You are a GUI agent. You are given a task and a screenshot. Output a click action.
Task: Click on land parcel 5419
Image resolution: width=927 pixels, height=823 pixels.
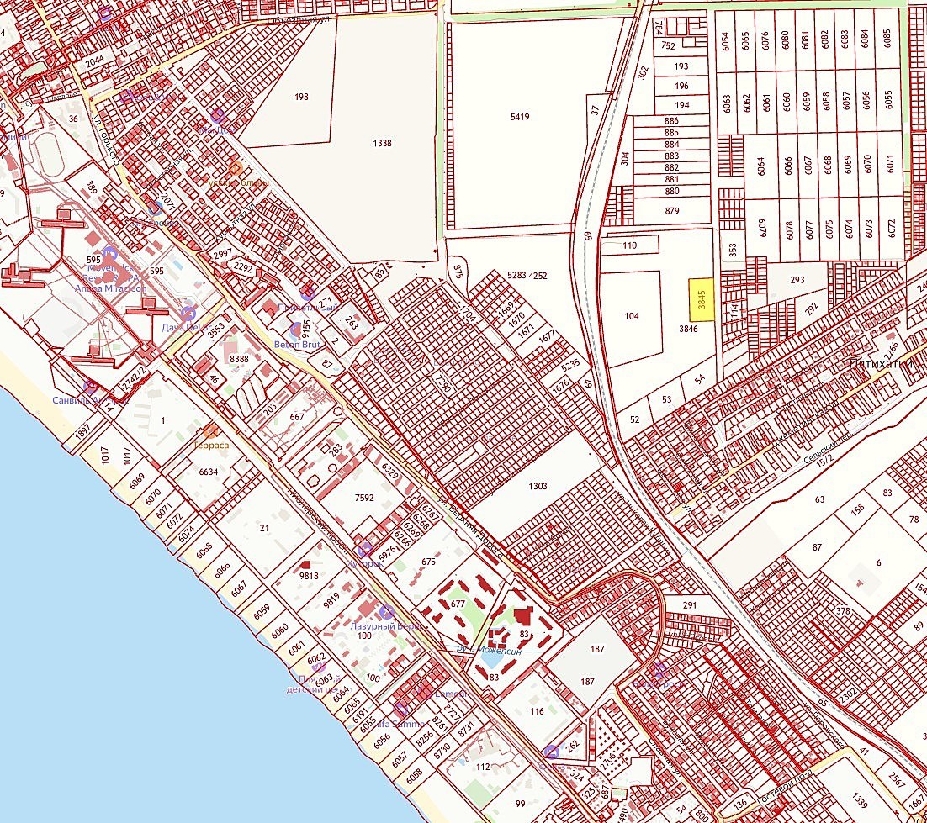click(520, 117)
